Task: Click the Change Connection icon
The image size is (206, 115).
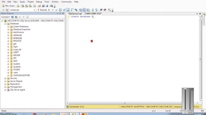Action: [7, 10]
